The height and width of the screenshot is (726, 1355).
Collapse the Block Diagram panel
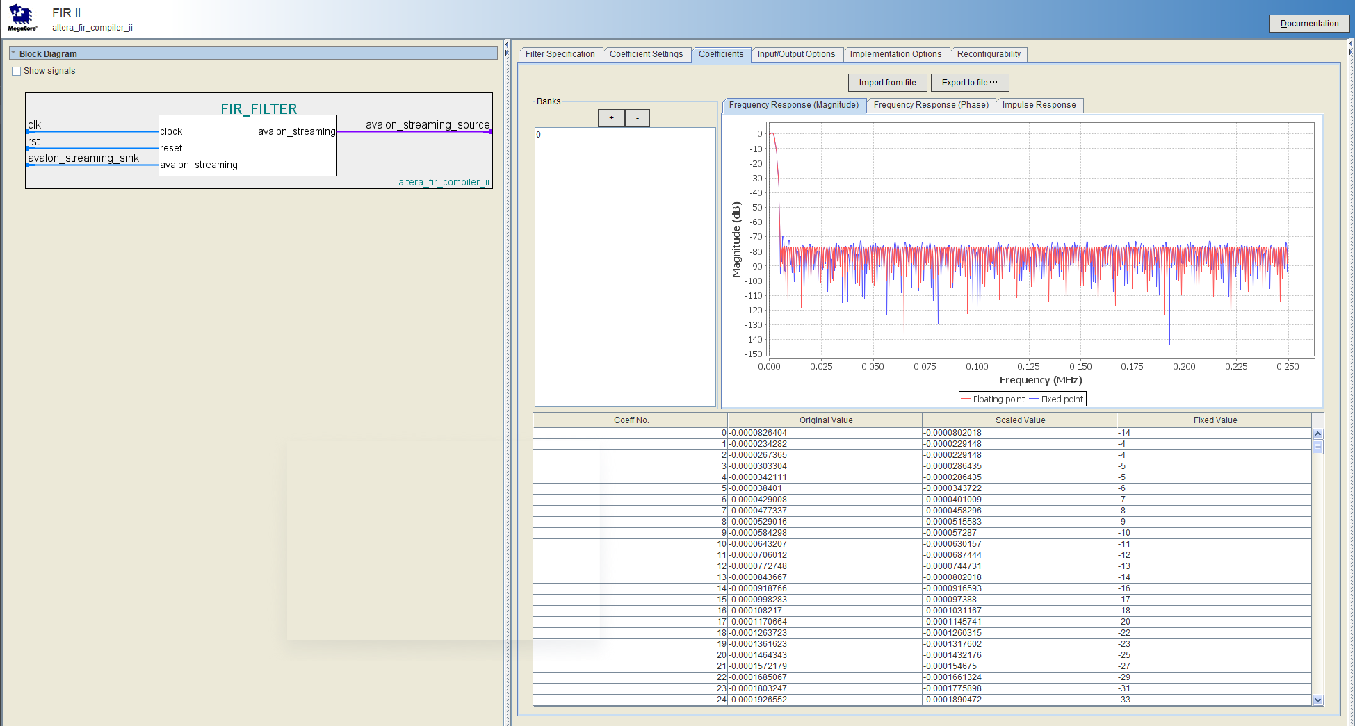click(14, 53)
